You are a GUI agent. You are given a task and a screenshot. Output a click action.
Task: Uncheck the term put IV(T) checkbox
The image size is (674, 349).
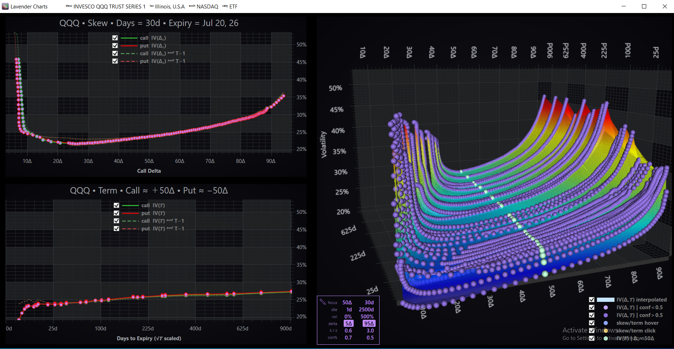click(116, 213)
